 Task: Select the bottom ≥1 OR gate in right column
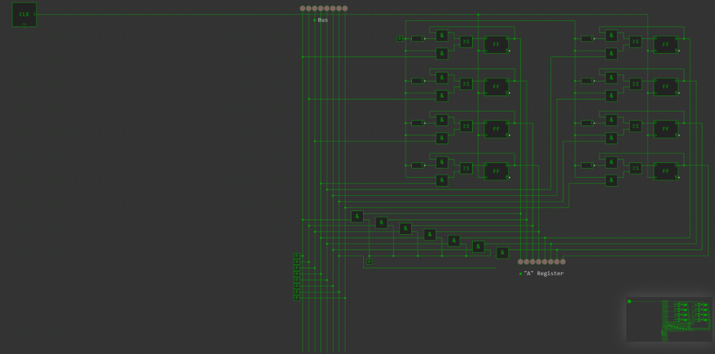tap(635, 168)
